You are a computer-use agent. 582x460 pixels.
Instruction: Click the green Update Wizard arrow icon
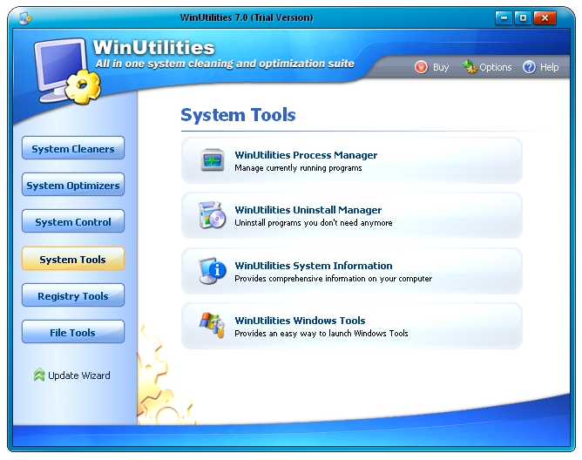tap(39, 375)
